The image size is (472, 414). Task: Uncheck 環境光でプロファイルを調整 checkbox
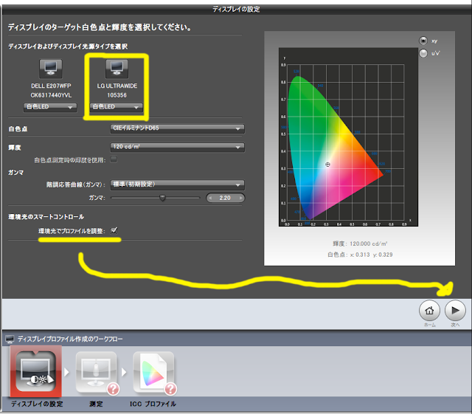(114, 230)
